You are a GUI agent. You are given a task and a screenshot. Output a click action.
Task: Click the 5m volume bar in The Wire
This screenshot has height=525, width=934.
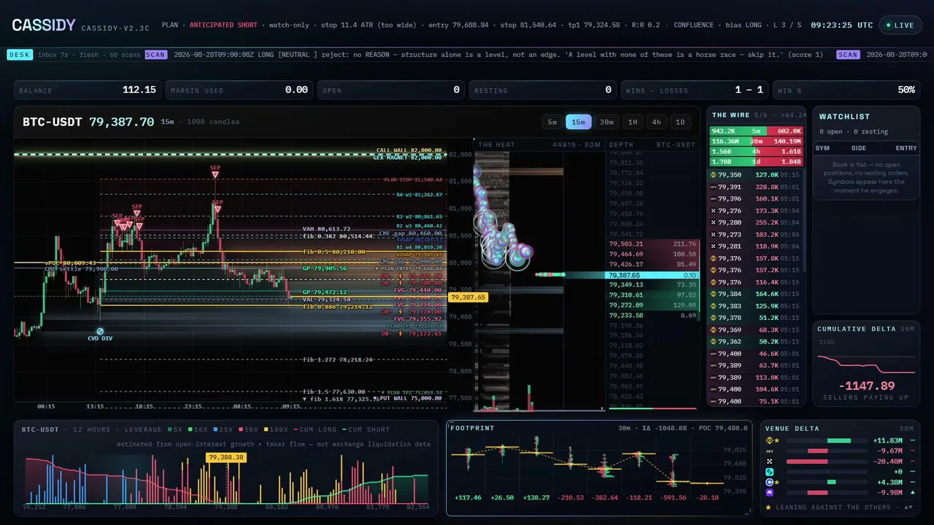756,131
